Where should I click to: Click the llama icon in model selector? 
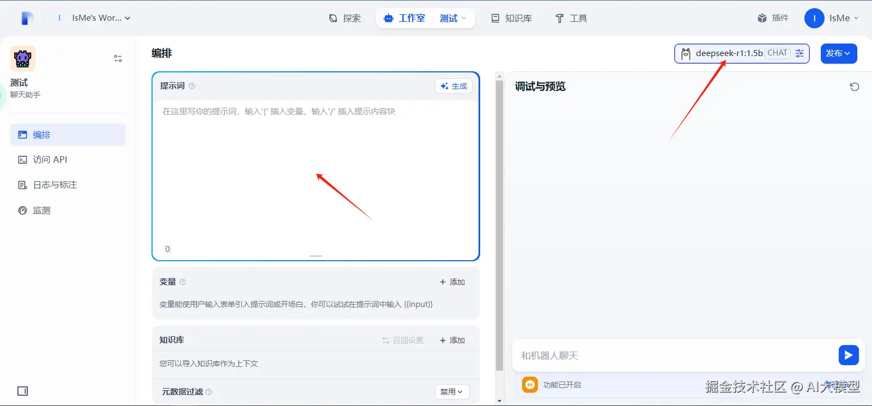coord(686,53)
